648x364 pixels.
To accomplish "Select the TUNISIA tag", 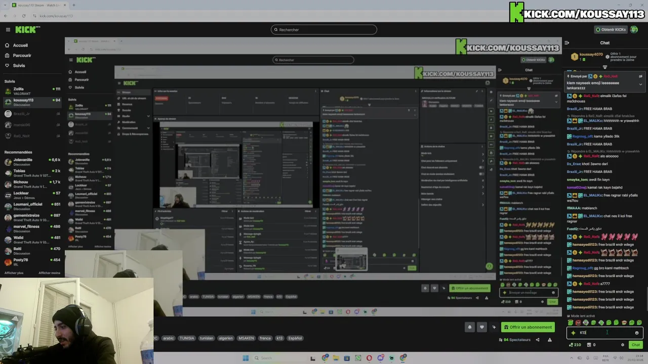I will [x=187, y=338].
